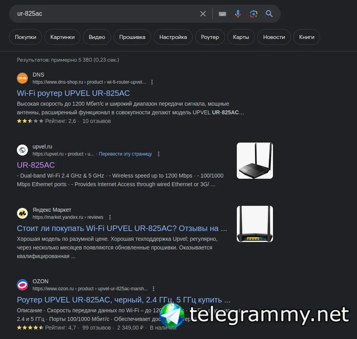Viewport: 357px width, 339px height.
Task: Click the OZON site favicon
Action: 22,285
